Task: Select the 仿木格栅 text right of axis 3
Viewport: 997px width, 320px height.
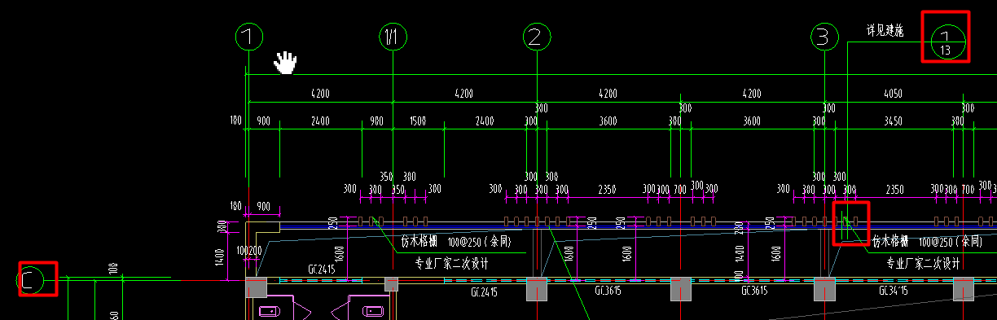Action: tap(890, 242)
